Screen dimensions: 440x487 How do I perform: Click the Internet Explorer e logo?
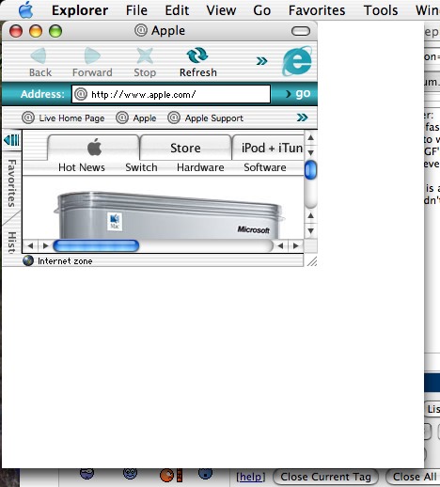(297, 61)
